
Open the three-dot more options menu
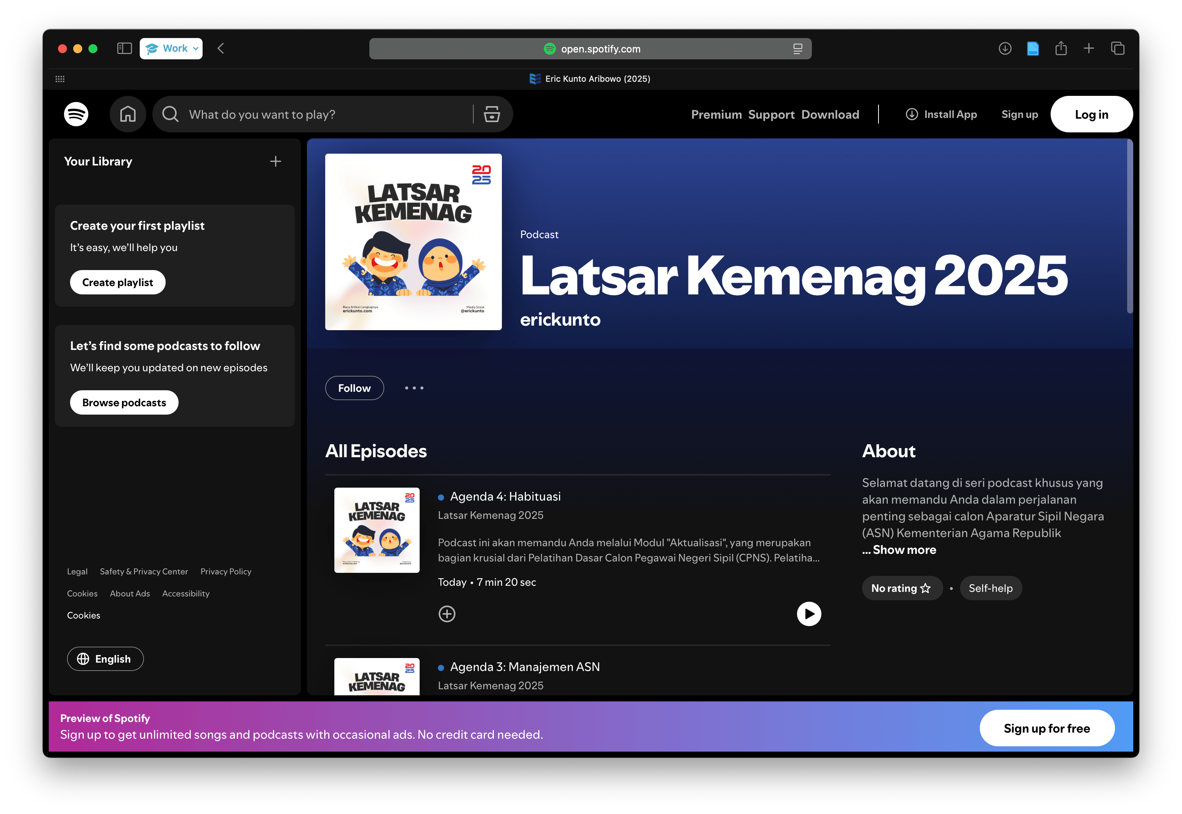pyautogui.click(x=414, y=388)
